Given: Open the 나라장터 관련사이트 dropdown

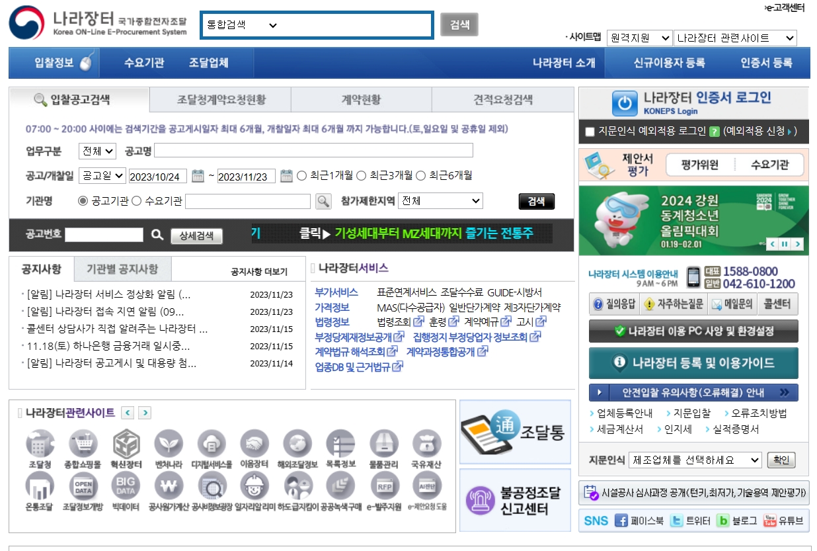Looking at the screenshot, I should pyautogui.click(x=736, y=38).
